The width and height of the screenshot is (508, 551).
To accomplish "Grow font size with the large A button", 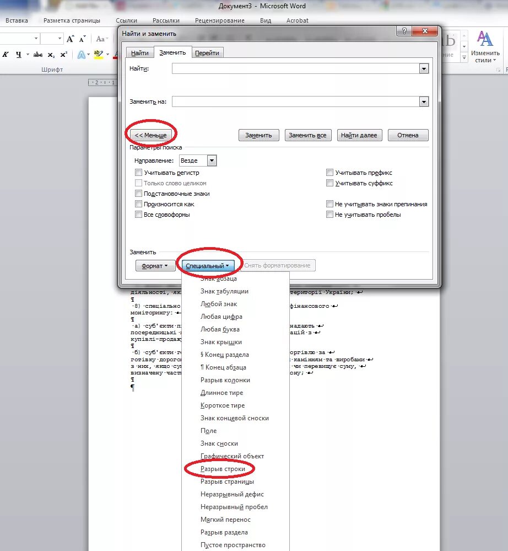I will [70, 39].
